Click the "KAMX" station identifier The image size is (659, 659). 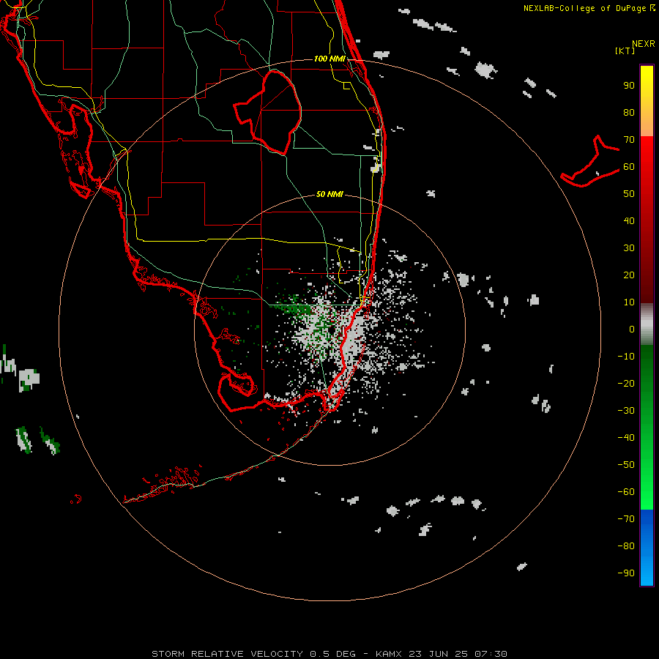click(389, 654)
